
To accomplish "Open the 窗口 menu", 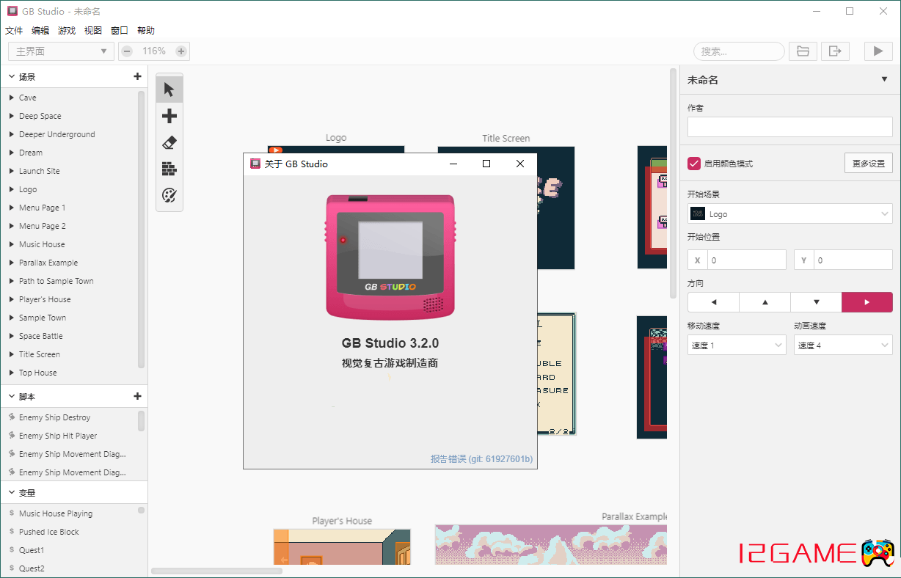I will [x=120, y=30].
